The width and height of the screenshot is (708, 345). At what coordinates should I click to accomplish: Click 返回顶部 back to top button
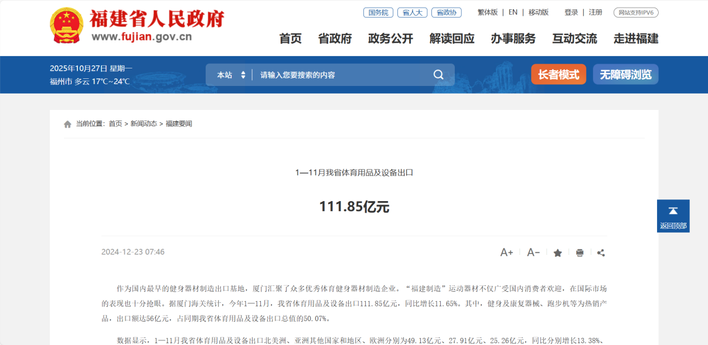[x=673, y=216]
